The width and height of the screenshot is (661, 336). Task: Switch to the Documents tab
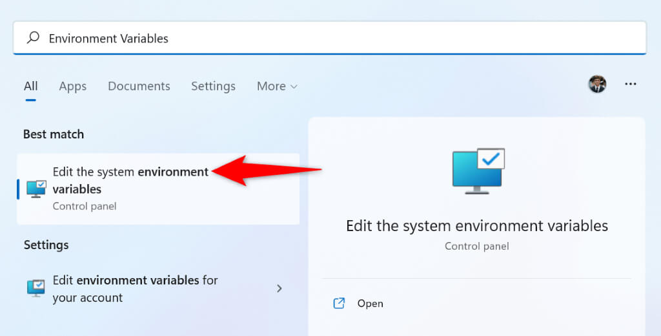point(139,86)
